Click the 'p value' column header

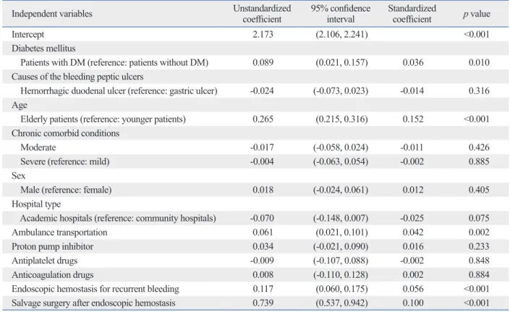point(477,14)
